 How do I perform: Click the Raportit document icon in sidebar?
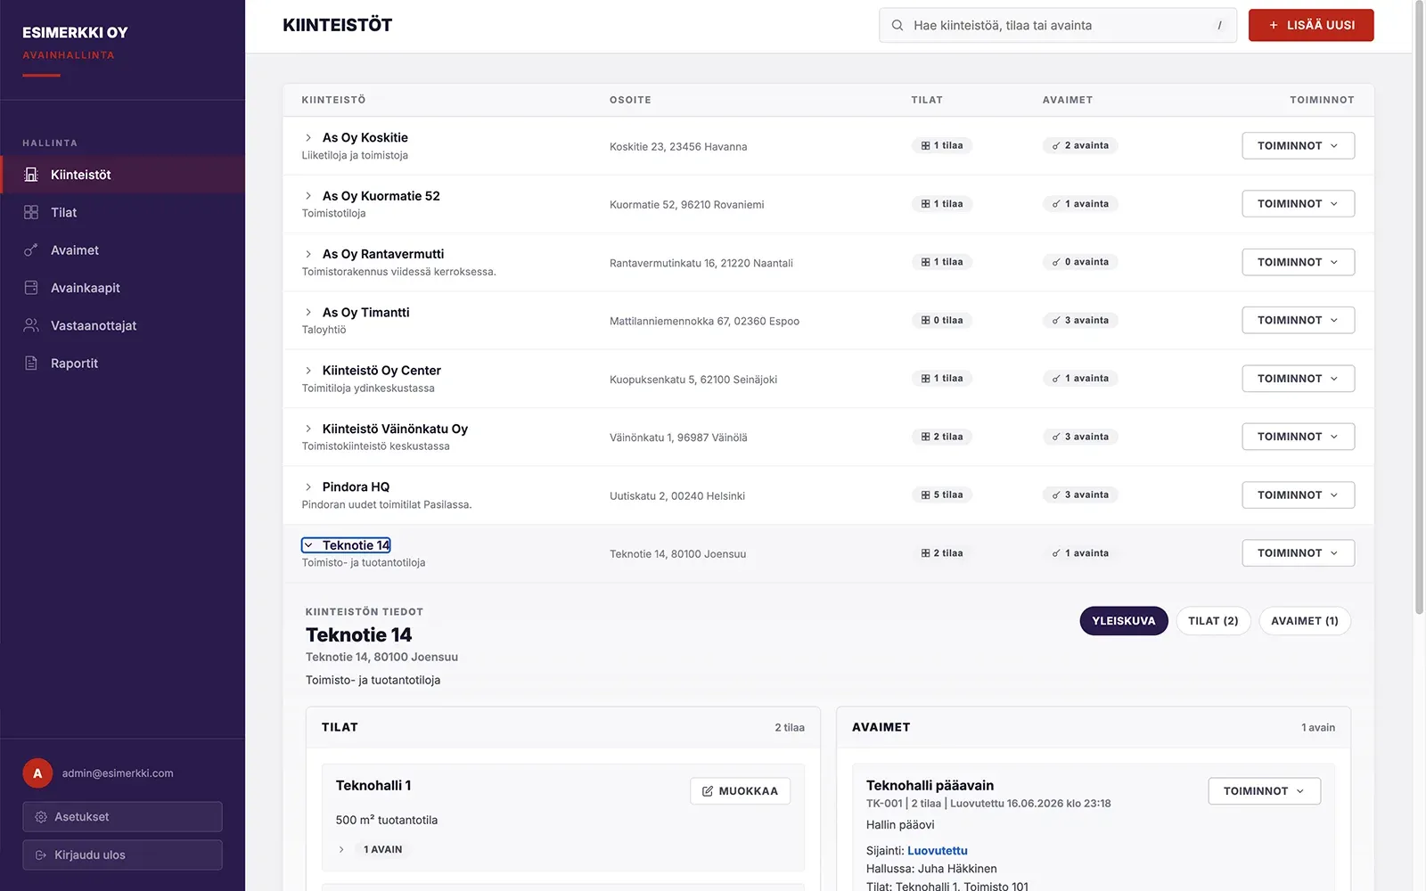[x=31, y=364]
